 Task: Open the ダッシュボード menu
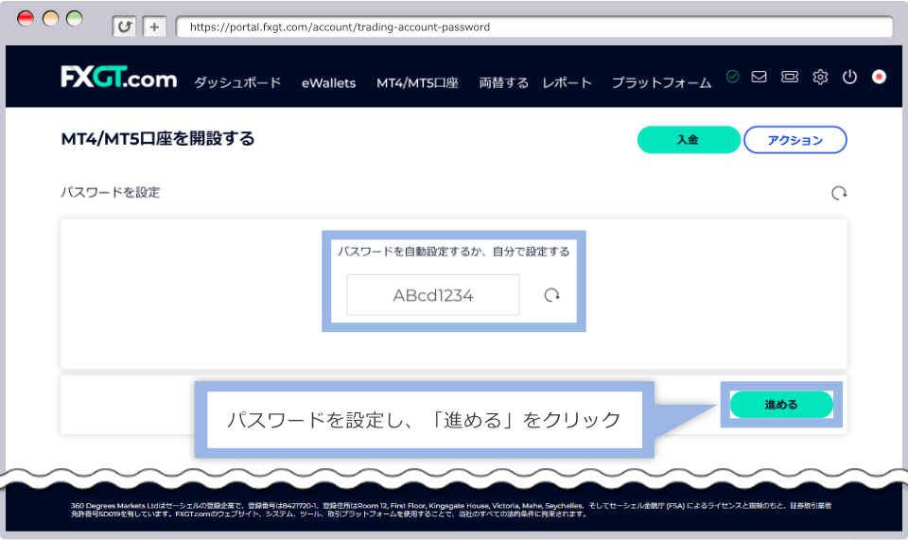(237, 83)
